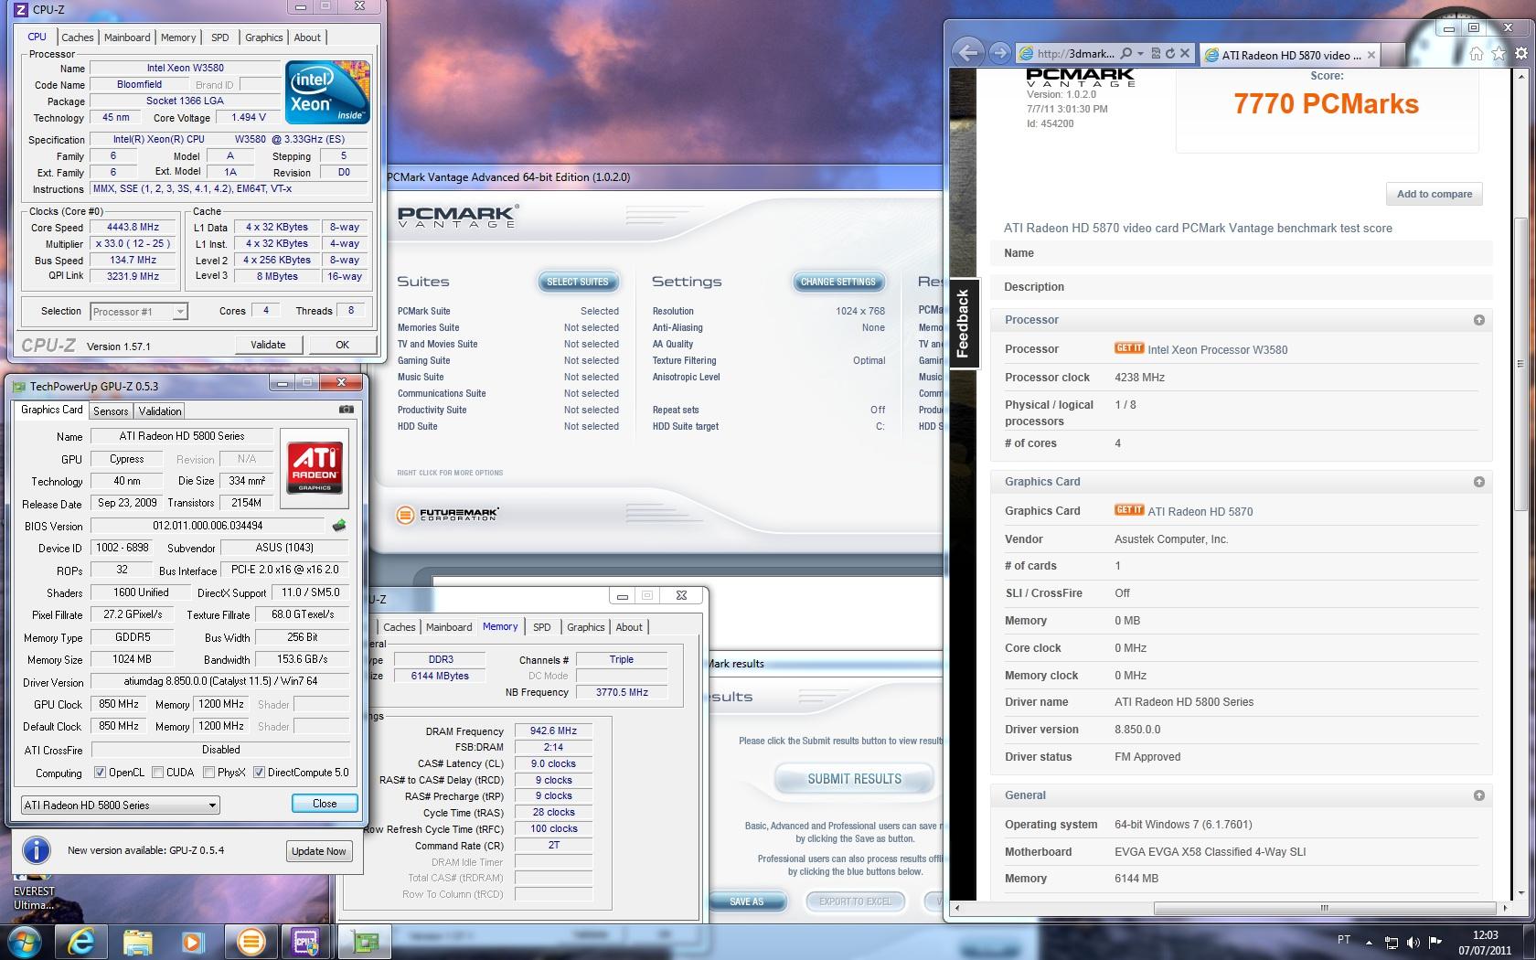Click the Validate button in CPU-Z
Image resolution: width=1536 pixels, height=960 pixels.
pos(268,345)
